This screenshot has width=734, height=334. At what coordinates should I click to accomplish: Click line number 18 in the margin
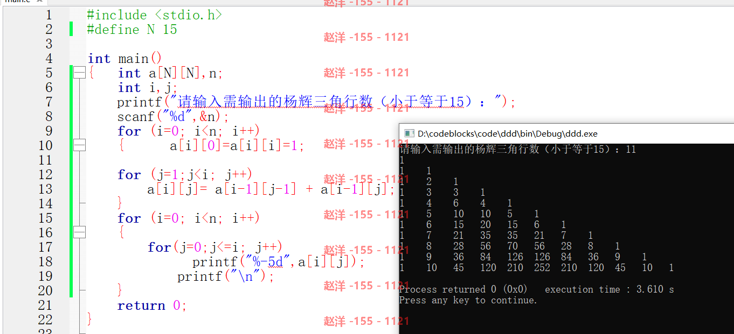(x=45, y=262)
